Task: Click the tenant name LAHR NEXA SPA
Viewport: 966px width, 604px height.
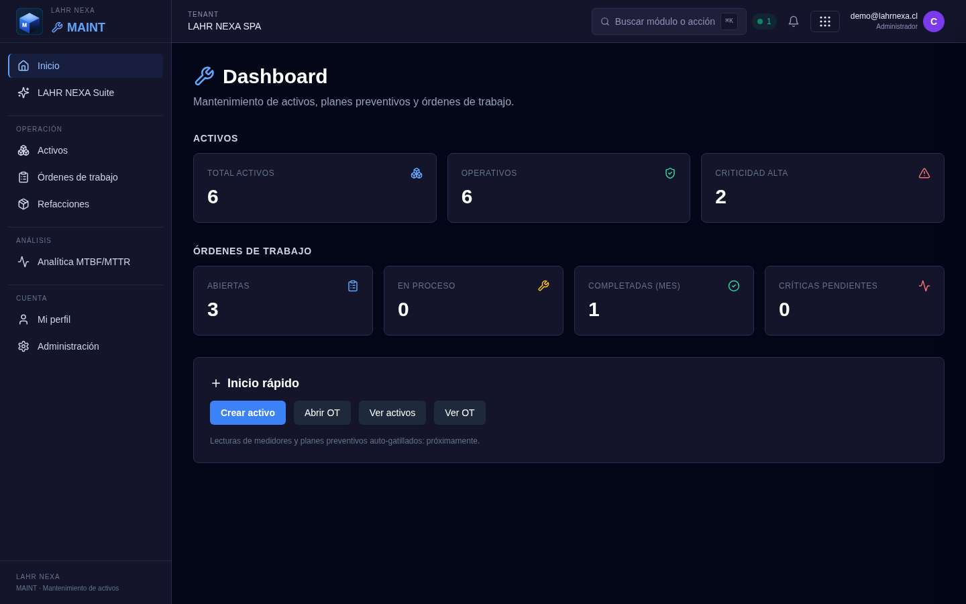Action: coord(225,26)
